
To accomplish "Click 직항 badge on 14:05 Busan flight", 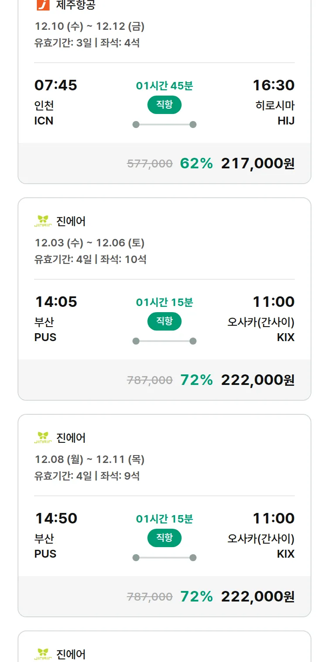I will (x=164, y=321).
